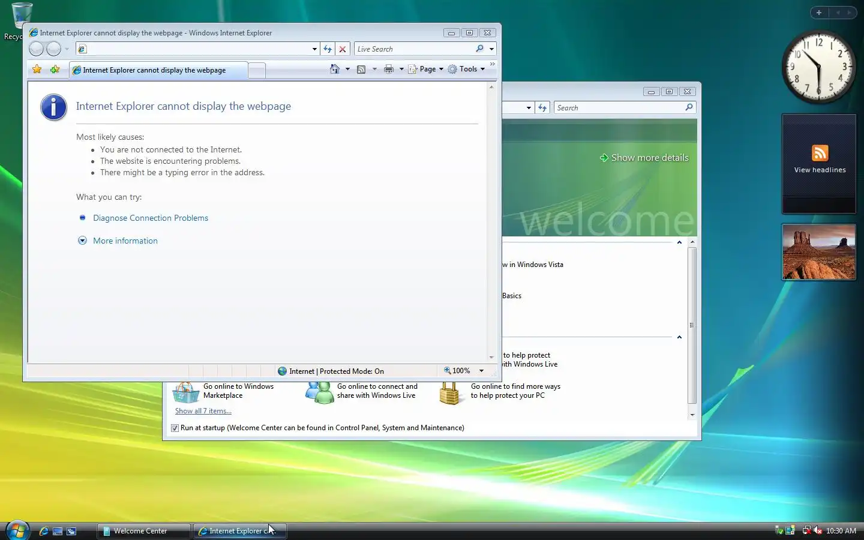Click Switch between windows Quick Launch icon
Image resolution: width=864 pixels, height=540 pixels.
coord(71,531)
